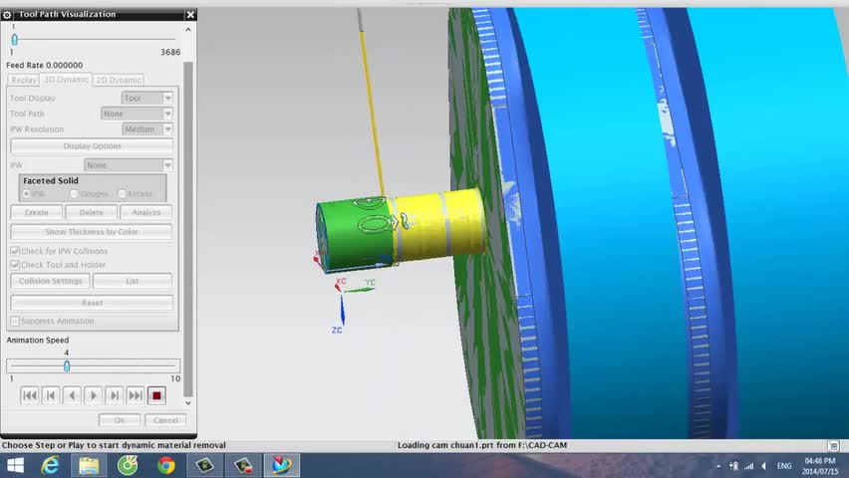Close the Tool Path Visualization dialog
The width and height of the screenshot is (849, 478).
coord(190,15)
